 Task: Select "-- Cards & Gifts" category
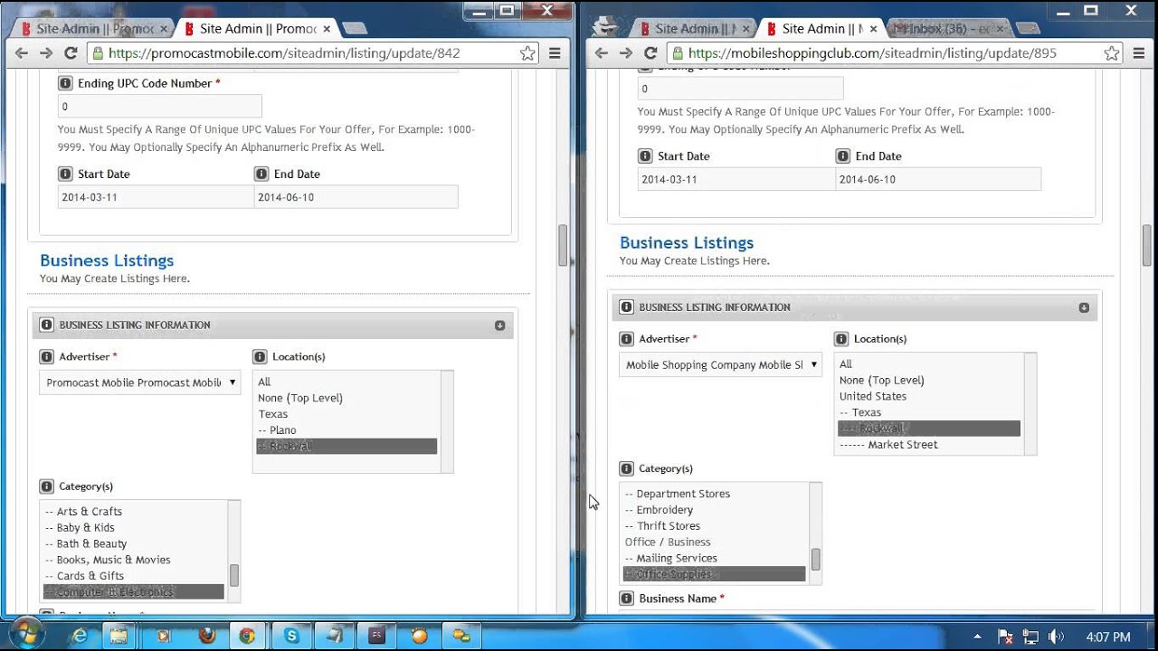[134, 576]
